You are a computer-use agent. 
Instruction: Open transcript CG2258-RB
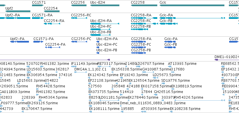tap(140, 29)
